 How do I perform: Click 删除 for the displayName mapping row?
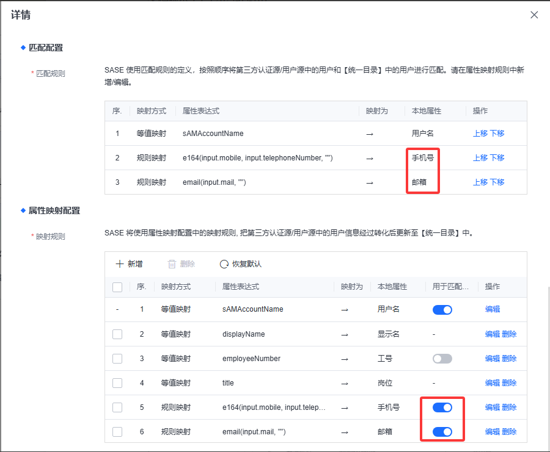[509, 334]
